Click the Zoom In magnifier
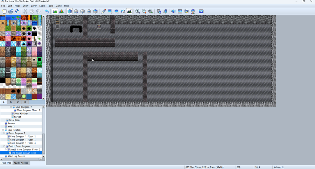The height and width of the screenshot is (169, 315). click(x=138, y=12)
